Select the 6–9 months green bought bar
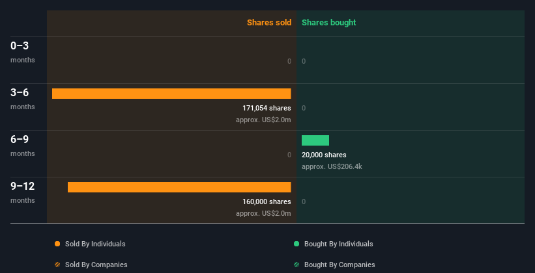 tap(315, 140)
